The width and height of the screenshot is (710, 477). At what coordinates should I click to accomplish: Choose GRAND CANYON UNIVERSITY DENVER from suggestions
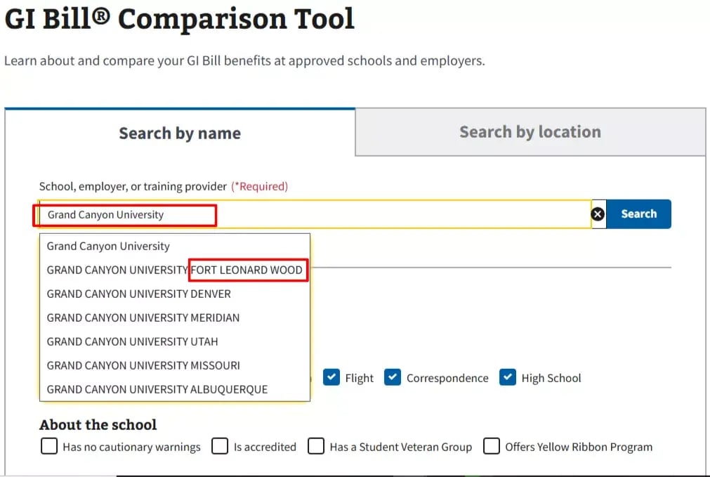(x=138, y=294)
